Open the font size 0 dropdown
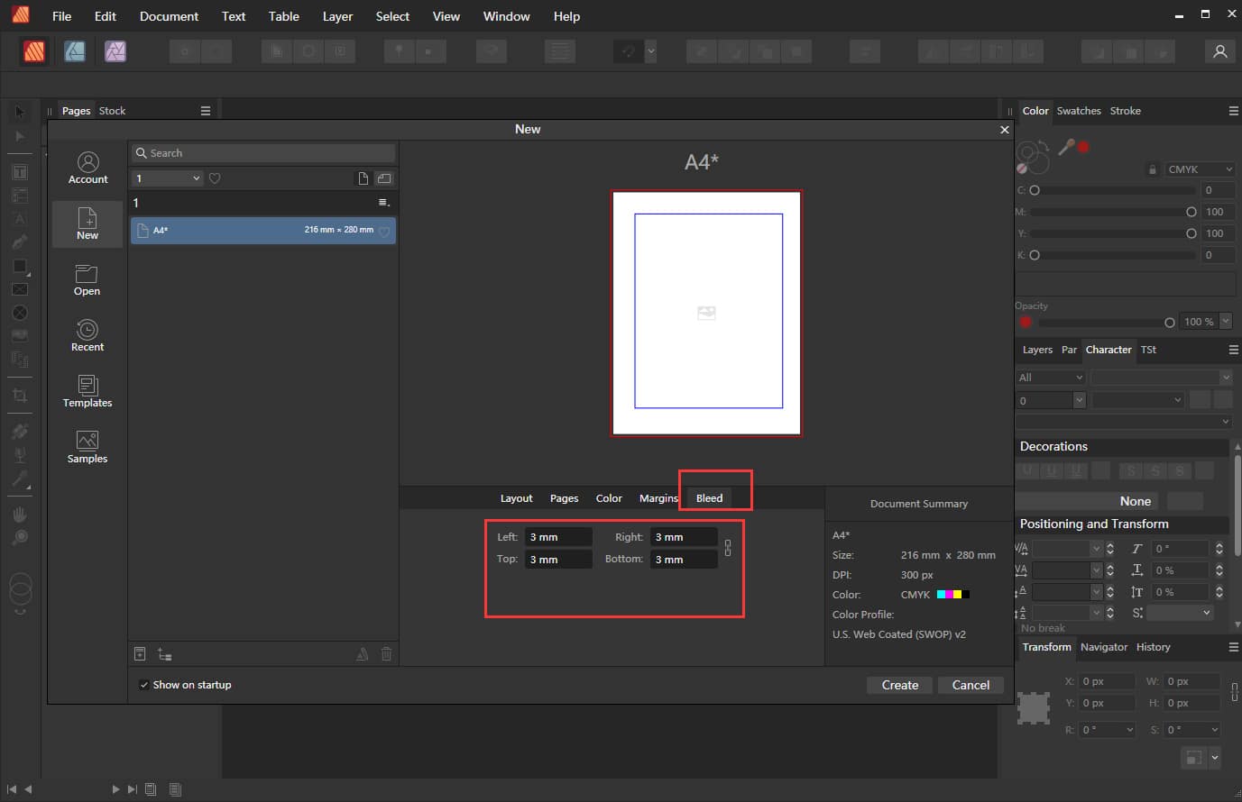The image size is (1242, 802). (1079, 400)
